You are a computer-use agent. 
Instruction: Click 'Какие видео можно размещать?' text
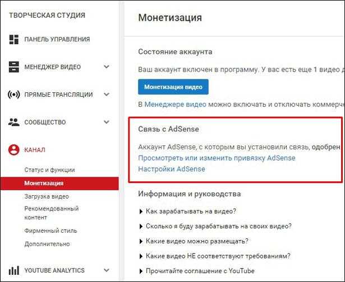(197, 241)
